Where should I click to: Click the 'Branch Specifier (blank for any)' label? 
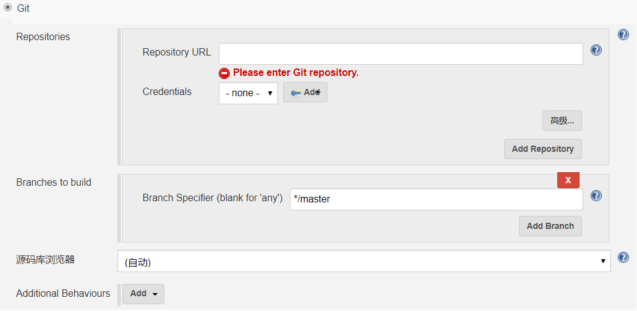(213, 198)
